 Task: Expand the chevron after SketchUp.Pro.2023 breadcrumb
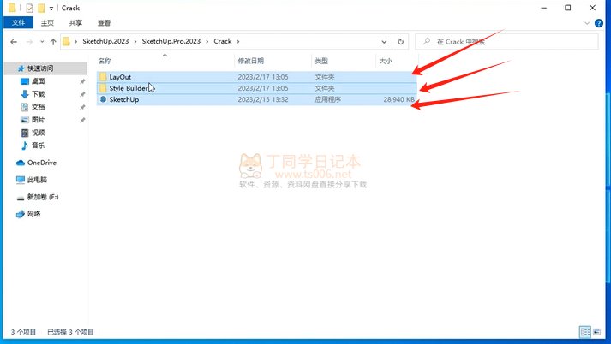[x=207, y=41]
